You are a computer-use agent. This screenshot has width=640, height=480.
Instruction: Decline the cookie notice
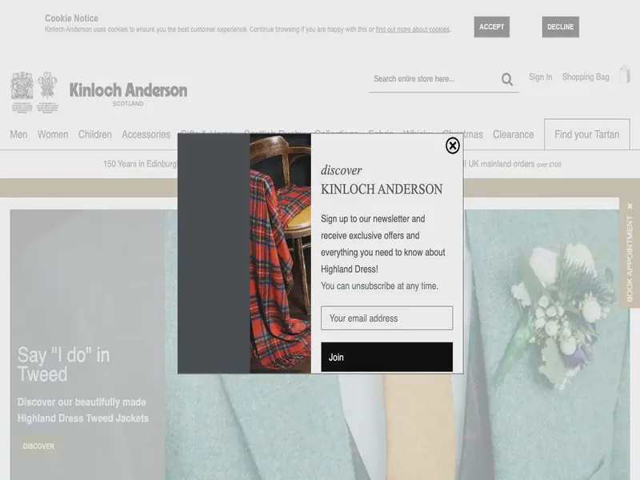pos(561,27)
